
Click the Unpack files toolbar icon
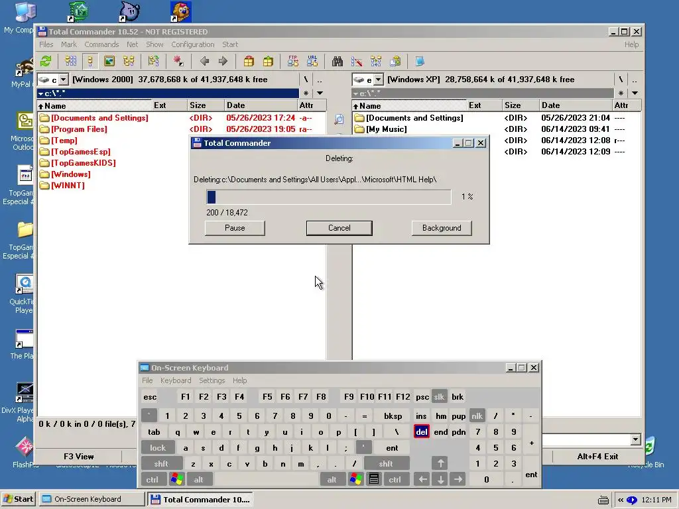268,61
